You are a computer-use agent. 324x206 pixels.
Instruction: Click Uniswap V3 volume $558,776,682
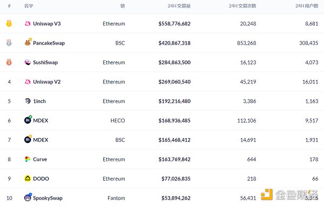[174, 24]
